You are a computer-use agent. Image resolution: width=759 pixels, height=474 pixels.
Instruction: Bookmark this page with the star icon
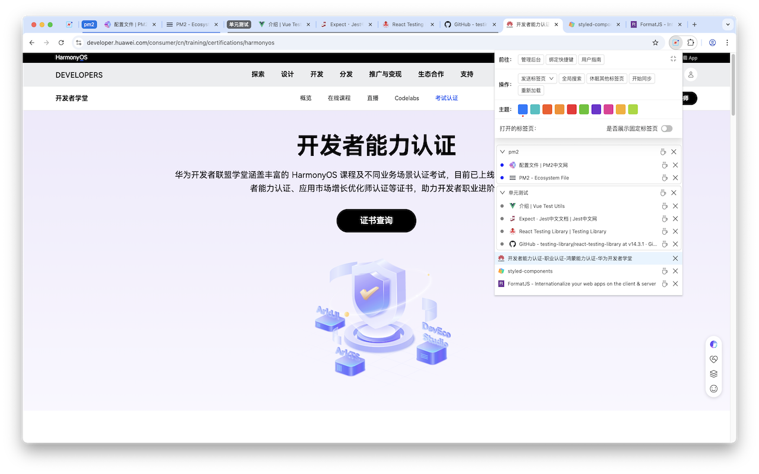click(x=655, y=43)
